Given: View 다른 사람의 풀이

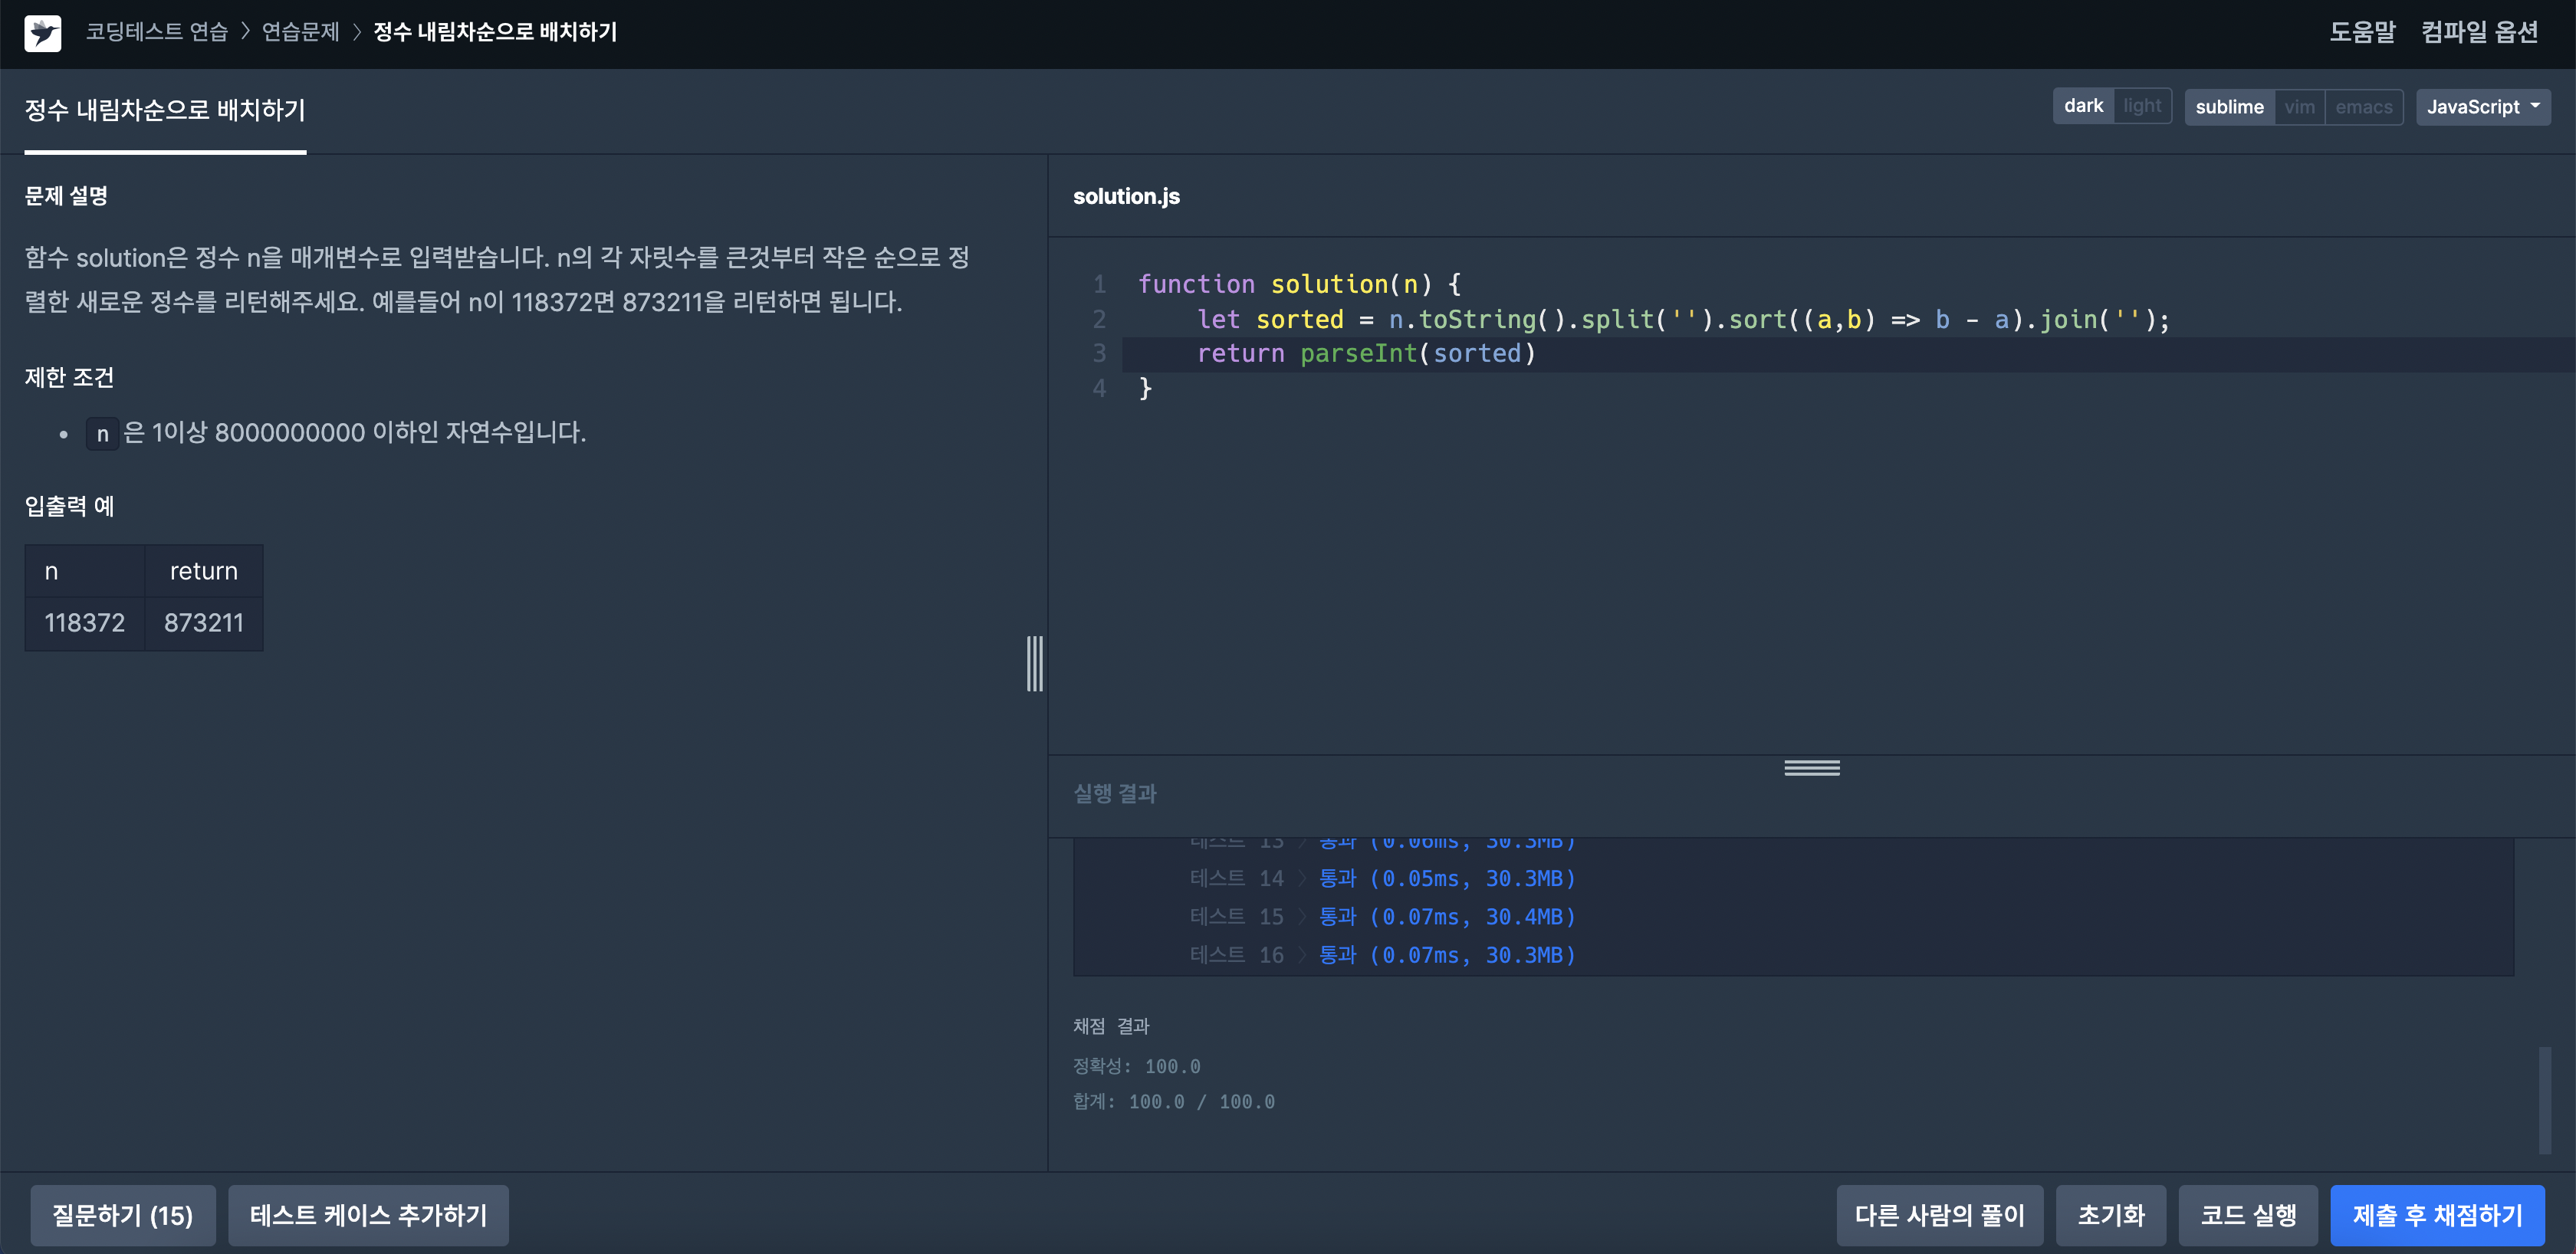Looking at the screenshot, I should click(1939, 1215).
